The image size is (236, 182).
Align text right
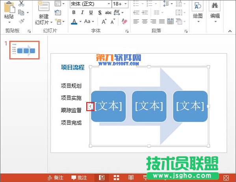pyautogui.click(x=153, y=21)
